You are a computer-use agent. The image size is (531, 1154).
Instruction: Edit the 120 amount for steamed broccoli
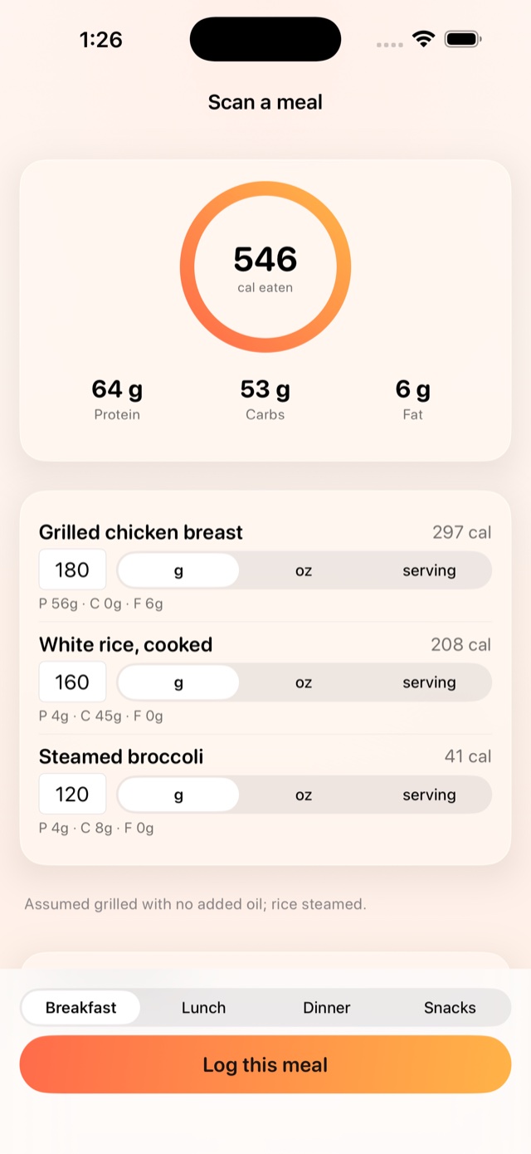pos(72,795)
